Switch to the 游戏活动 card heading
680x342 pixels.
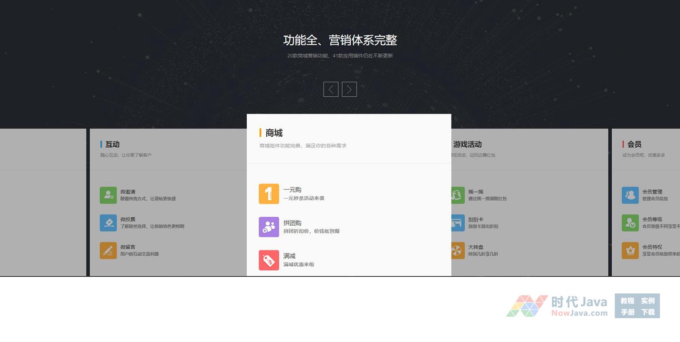point(468,144)
